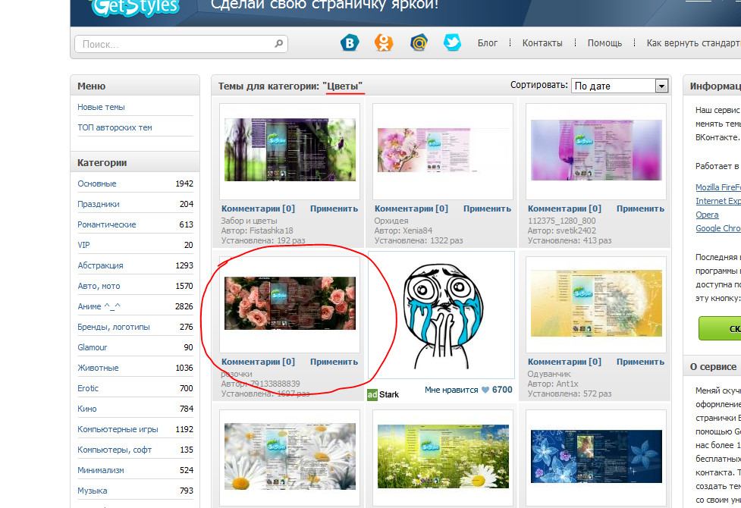This screenshot has width=741, height=508.
Task: Open the Забор и цветы theme thumbnail
Action: click(x=290, y=150)
